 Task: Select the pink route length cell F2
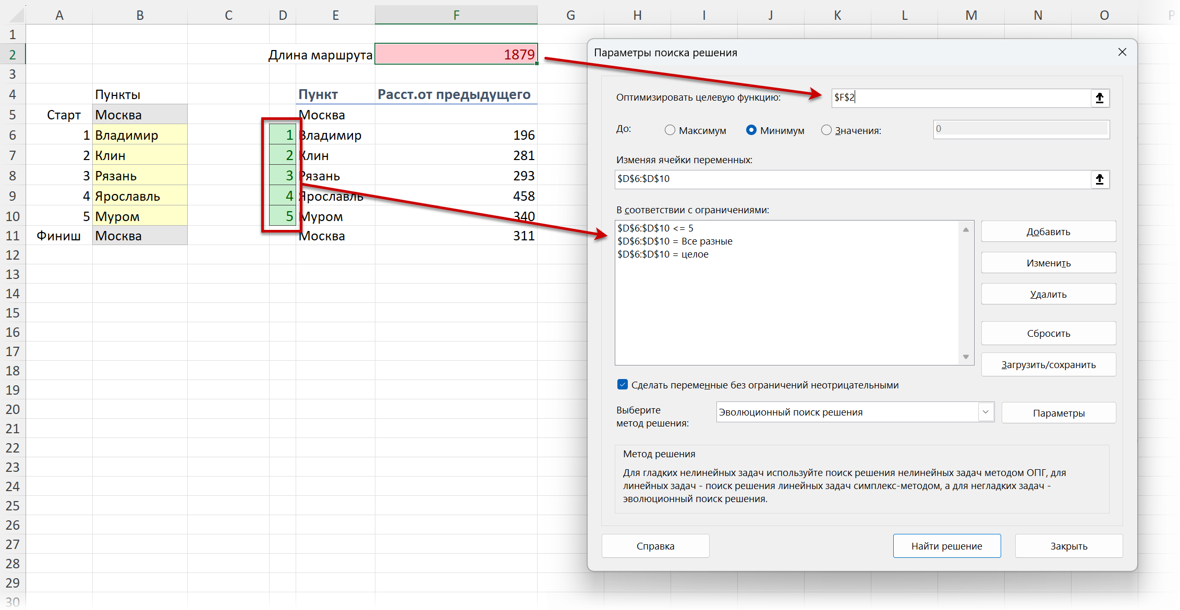(x=455, y=54)
